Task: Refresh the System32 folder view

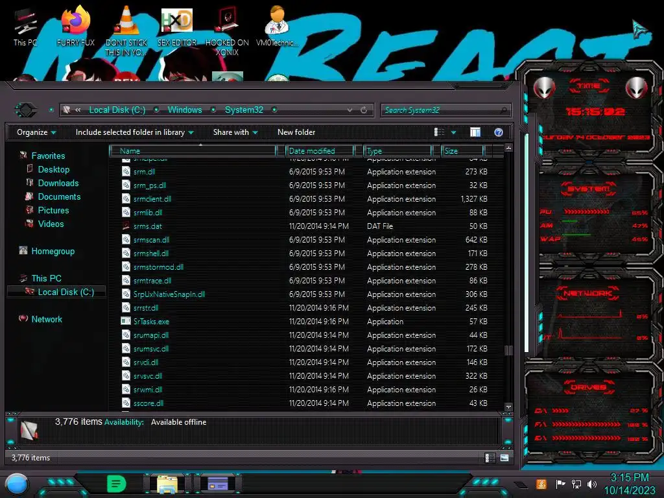Action: pos(364,110)
